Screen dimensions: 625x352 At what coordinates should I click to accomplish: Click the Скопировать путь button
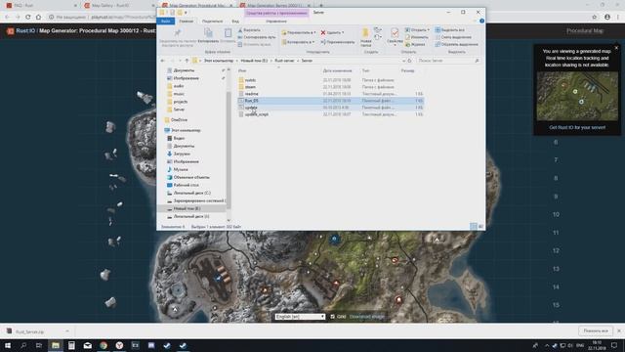pyautogui.click(x=257, y=37)
